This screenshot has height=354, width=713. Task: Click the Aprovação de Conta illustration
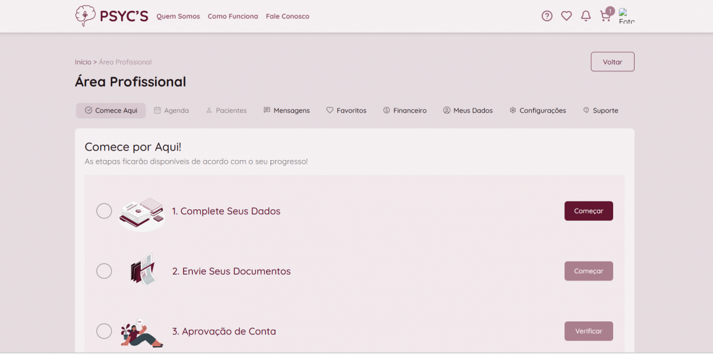pyautogui.click(x=141, y=332)
